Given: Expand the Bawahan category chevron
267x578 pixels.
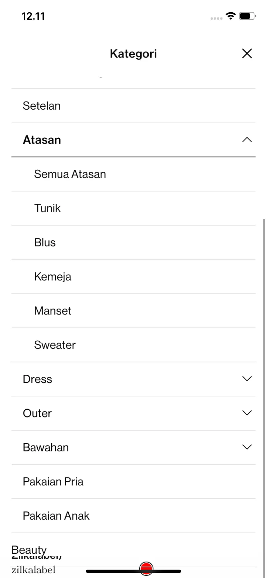Looking at the screenshot, I should (x=247, y=447).
